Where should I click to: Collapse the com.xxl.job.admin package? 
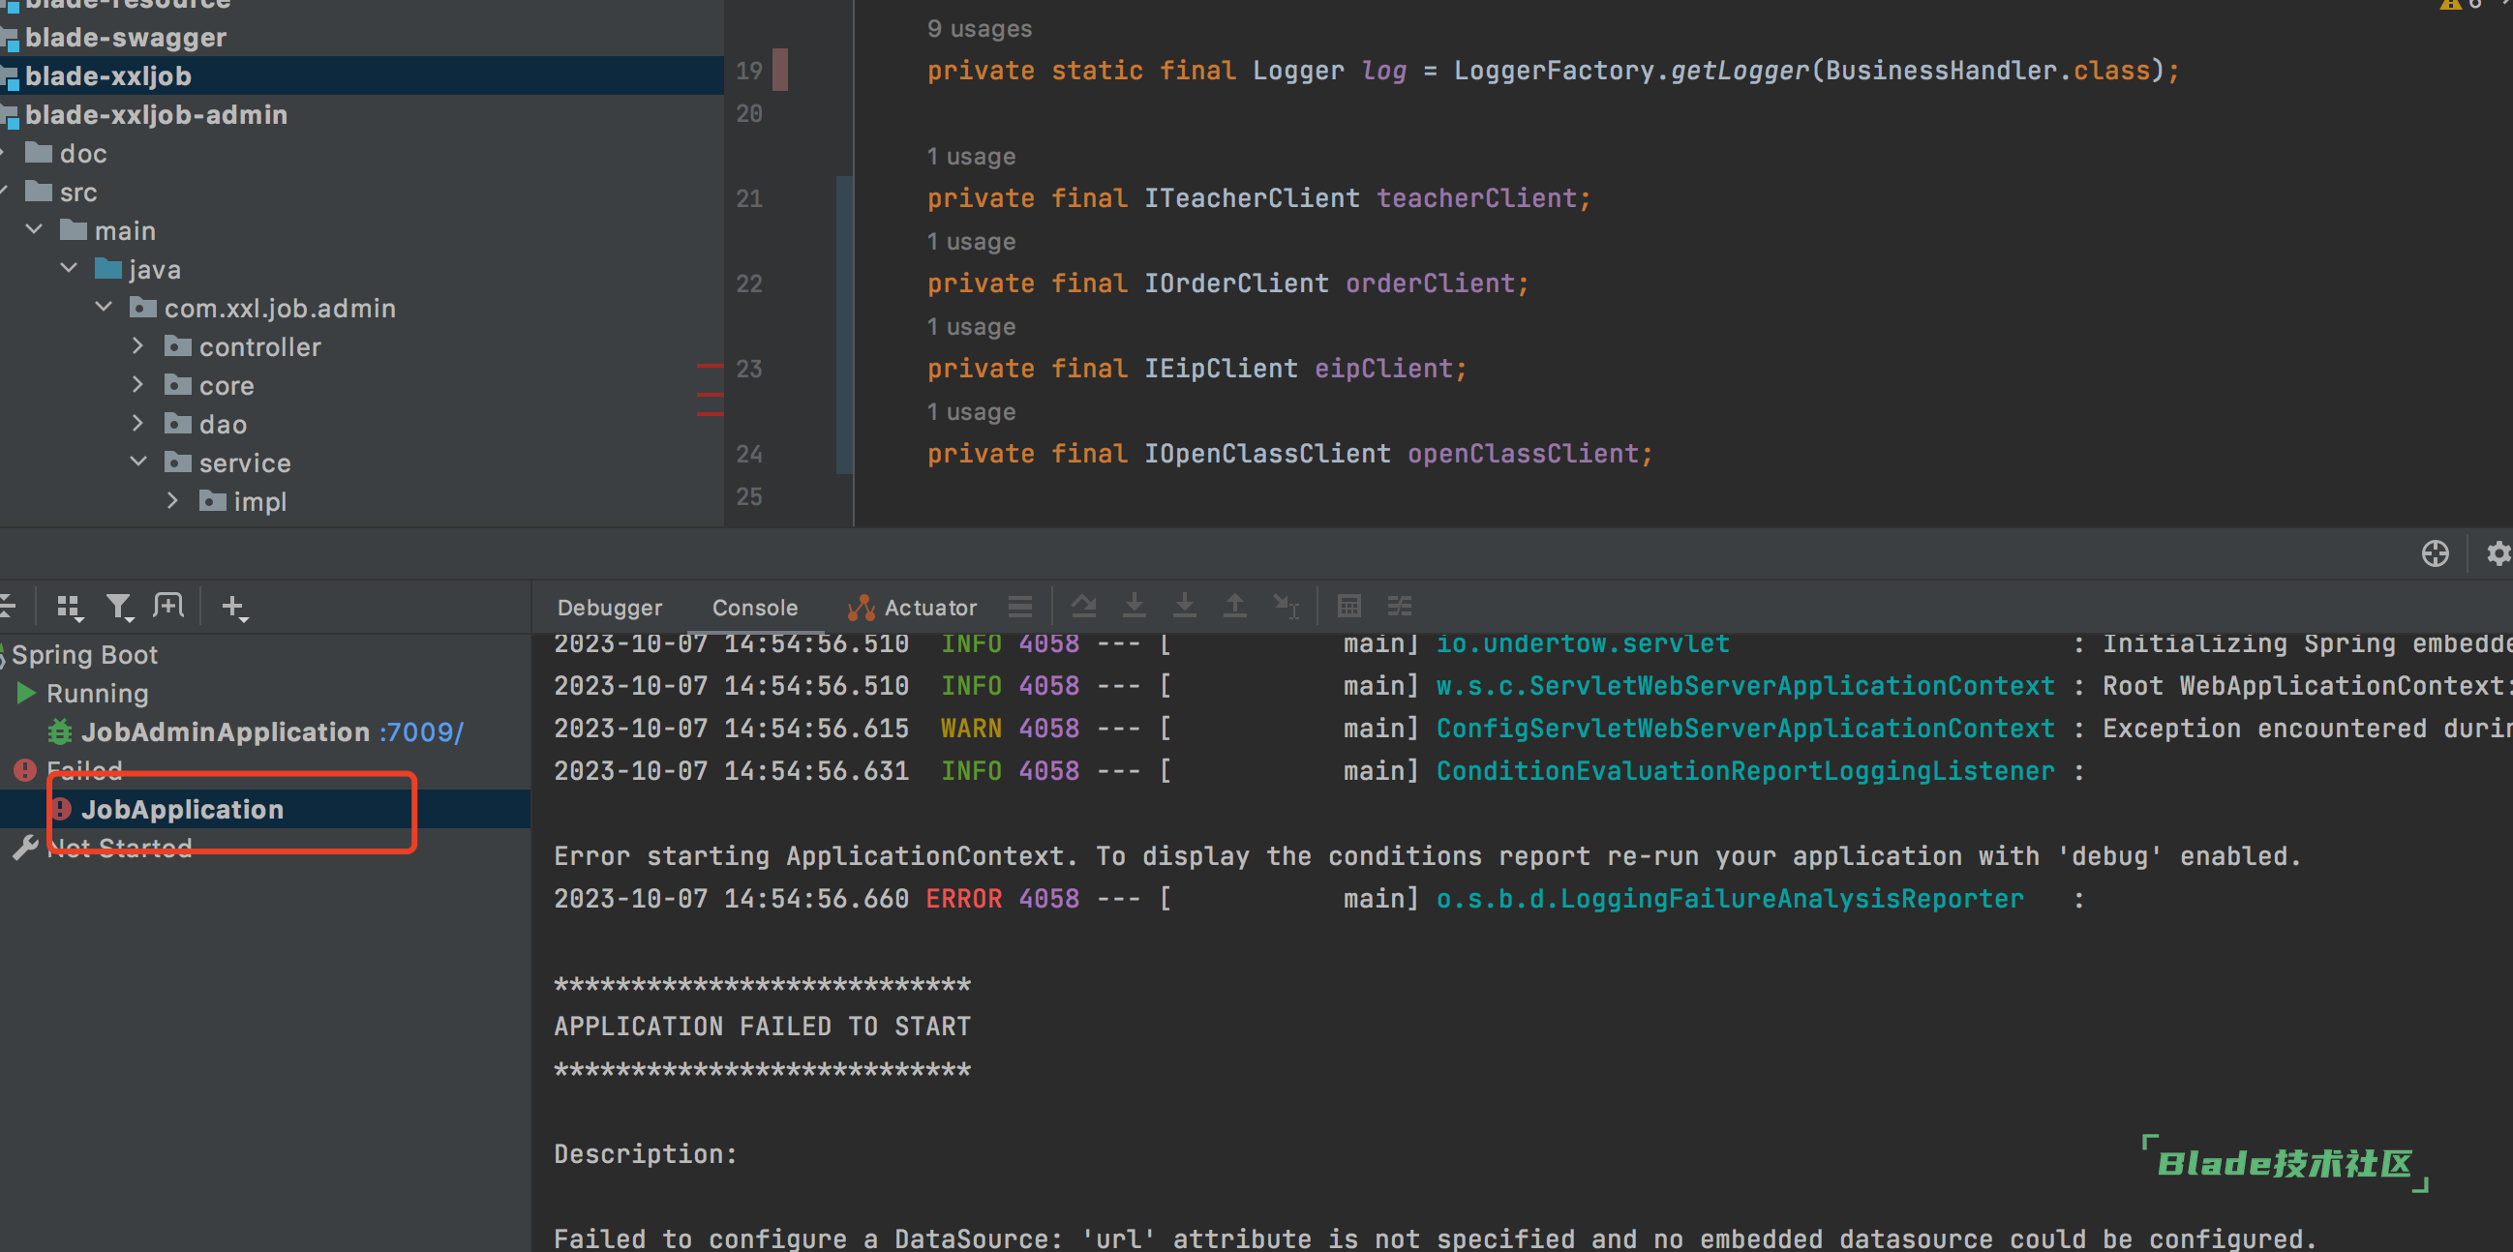tap(105, 306)
